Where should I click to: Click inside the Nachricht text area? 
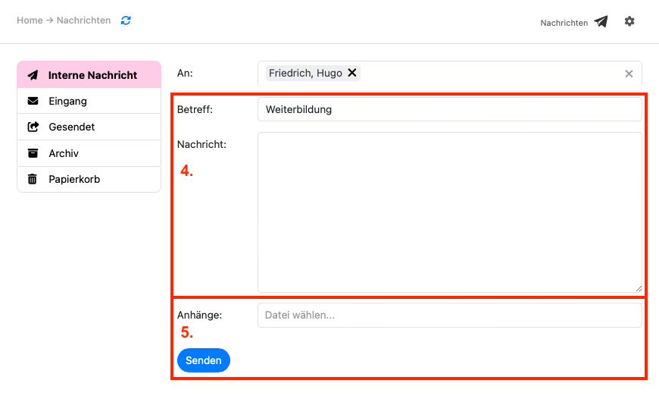(x=449, y=212)
